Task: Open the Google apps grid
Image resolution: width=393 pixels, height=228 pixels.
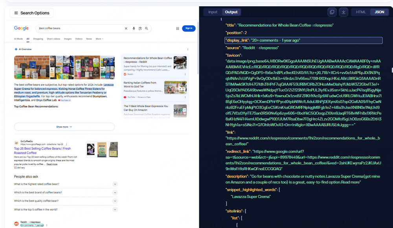Action: tap(178, 28)
